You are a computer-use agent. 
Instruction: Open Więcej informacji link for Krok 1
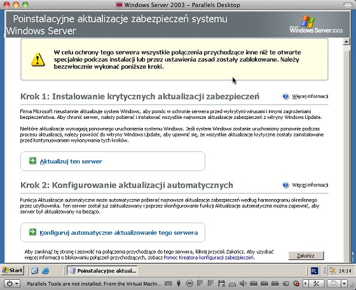[x=310, y=97]
